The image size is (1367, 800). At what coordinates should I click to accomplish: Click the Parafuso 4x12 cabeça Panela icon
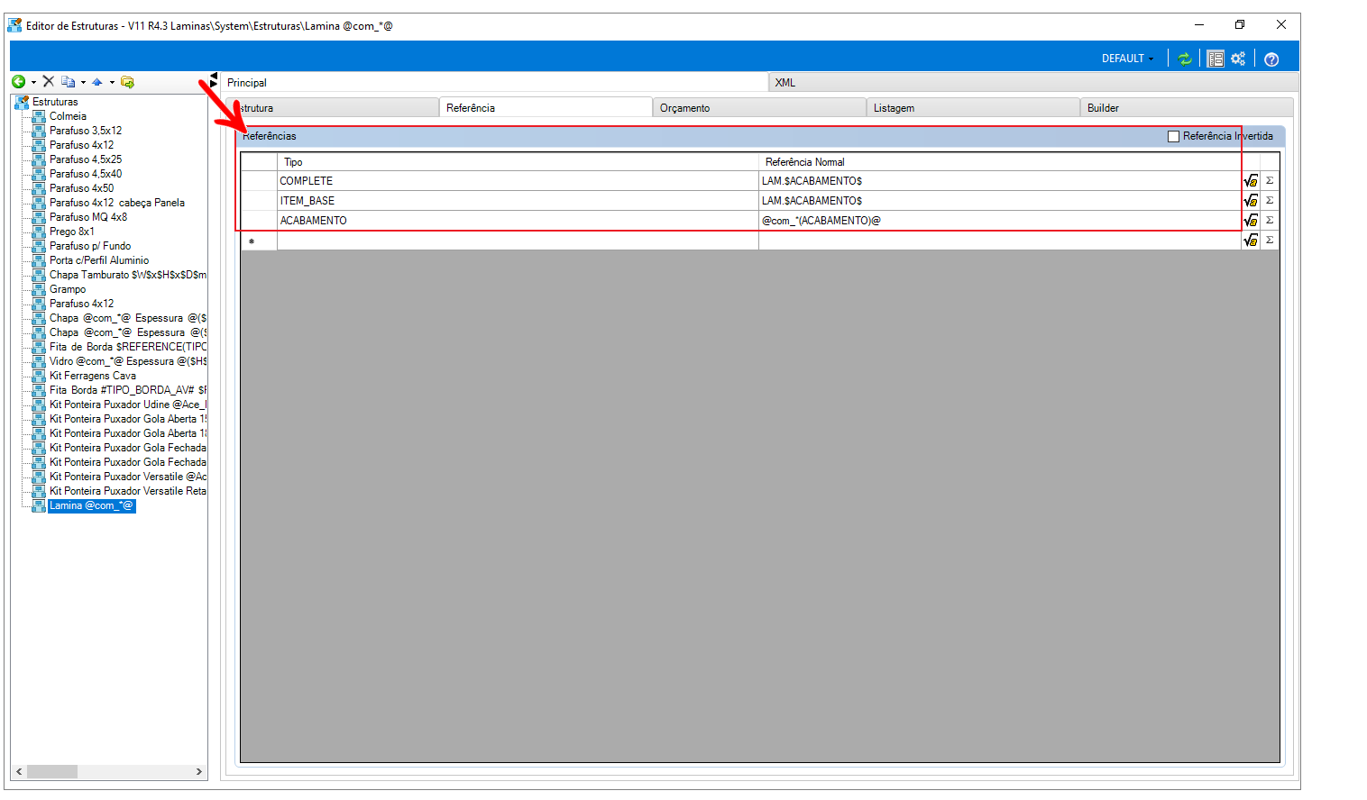39,203
